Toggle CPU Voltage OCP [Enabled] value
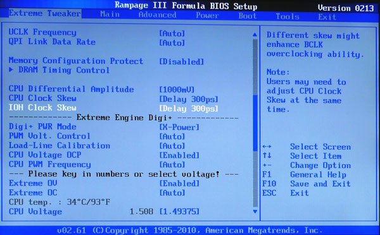Image resolution: width=380 pixels, height=235 pixels. click(179, 155)
